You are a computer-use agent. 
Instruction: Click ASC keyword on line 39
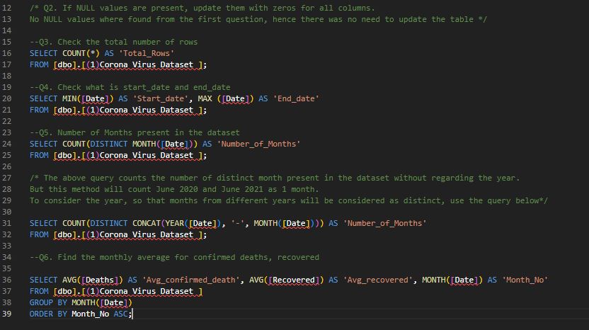120,314
